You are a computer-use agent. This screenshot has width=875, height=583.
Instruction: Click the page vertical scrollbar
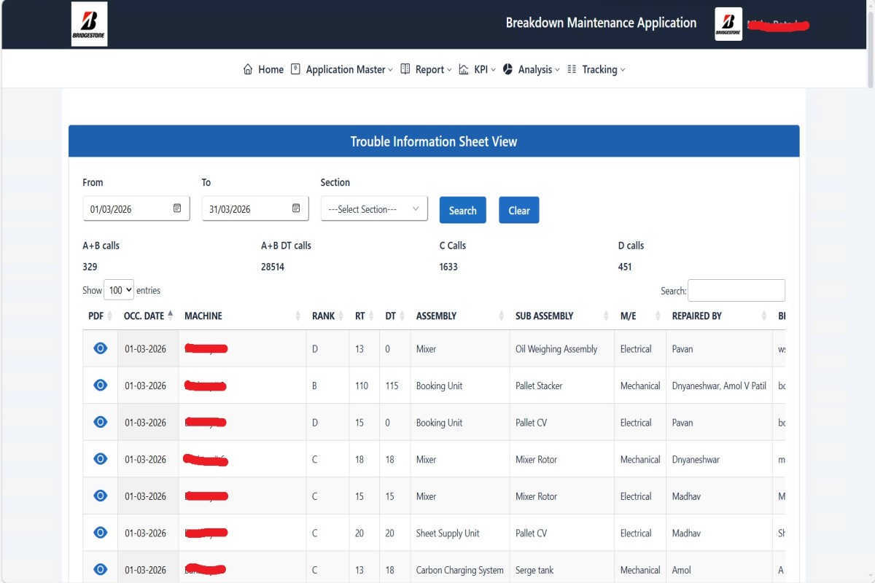[x=869, y=44]
